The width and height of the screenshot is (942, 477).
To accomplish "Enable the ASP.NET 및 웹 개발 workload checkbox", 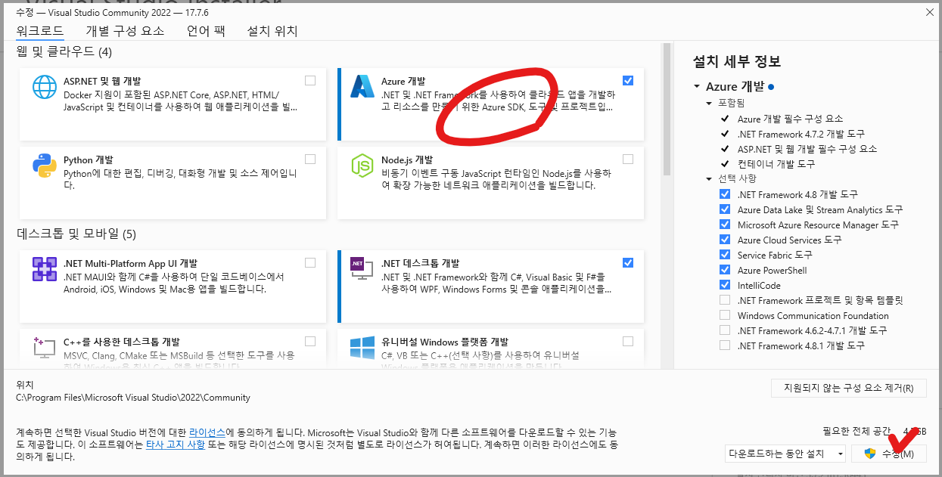I will coord(310,81).
